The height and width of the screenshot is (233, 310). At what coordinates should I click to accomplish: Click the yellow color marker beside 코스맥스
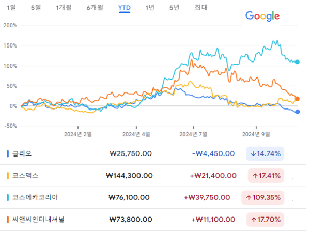[7, 176]
